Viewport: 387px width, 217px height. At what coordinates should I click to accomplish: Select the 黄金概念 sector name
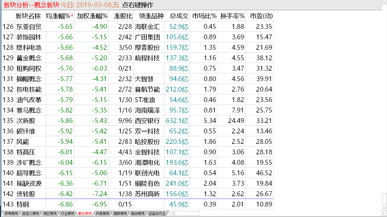(29, 58)
